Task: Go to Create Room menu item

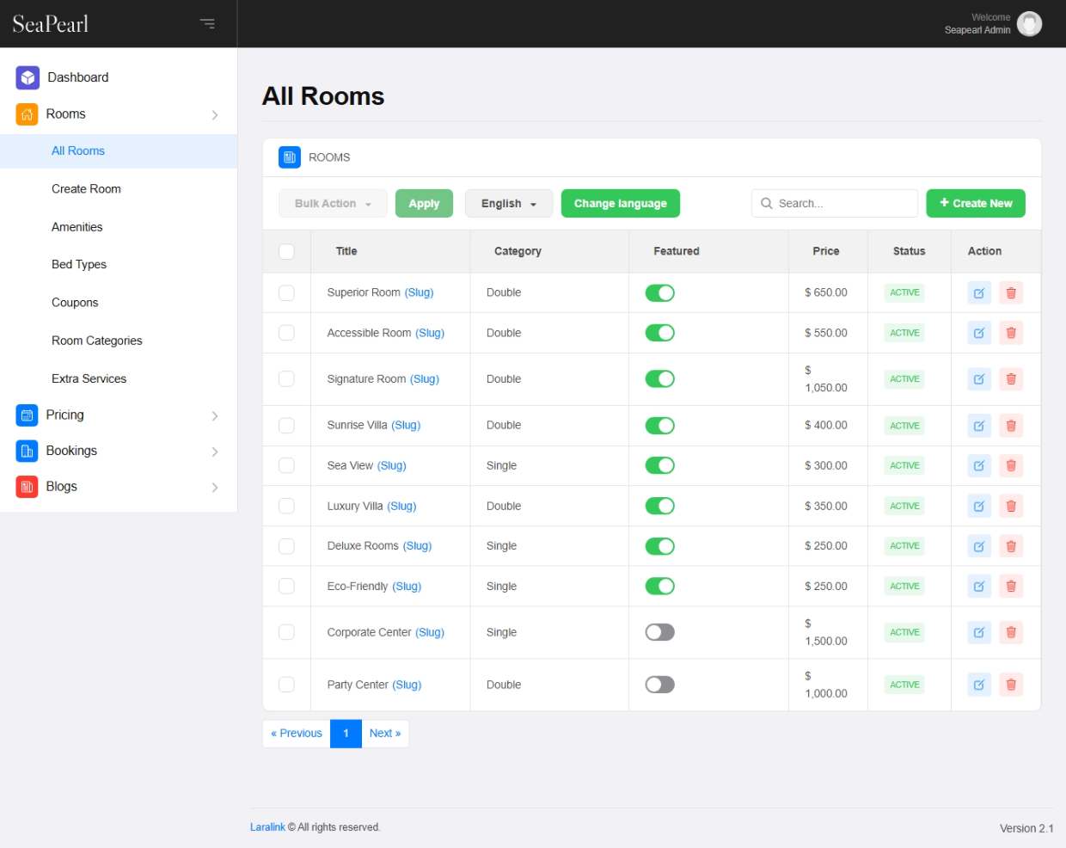Action: pos(86,189)
